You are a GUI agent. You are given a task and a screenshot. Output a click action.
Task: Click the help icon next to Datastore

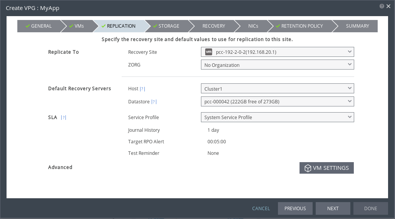[154, 102]
